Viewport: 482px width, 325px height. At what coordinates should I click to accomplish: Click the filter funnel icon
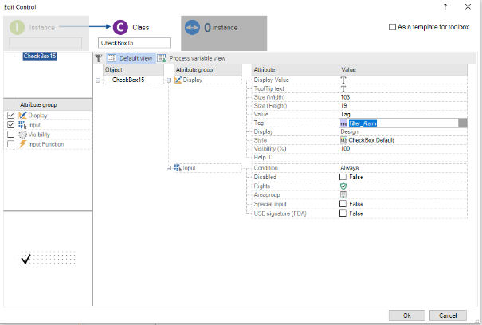98,58
